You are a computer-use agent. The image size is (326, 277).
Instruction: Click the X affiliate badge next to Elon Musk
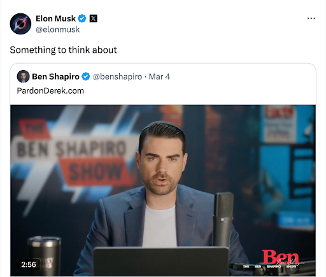pos(94,18)
